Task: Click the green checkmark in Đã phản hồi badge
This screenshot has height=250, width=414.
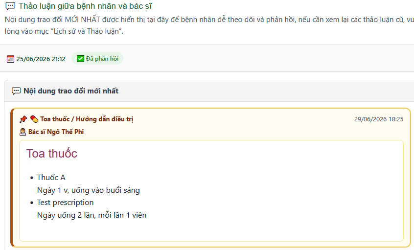Action: click(x=80, y=59)
